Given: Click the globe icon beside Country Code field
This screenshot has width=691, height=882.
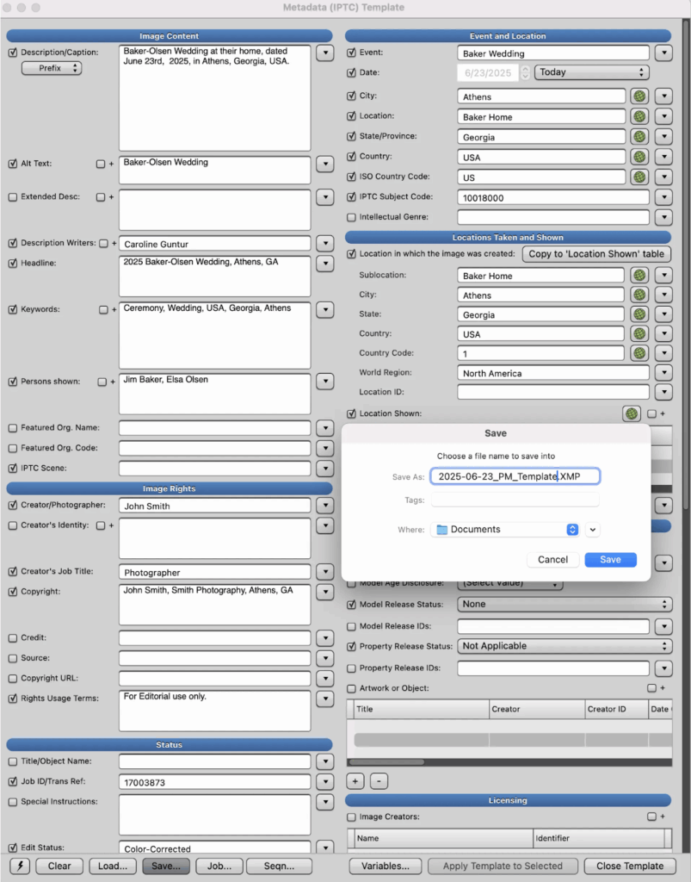Looking at the screenshot, I should [639, 353].
